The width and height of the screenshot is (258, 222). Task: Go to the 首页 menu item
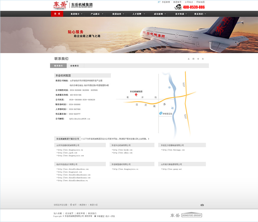(57, 14)
